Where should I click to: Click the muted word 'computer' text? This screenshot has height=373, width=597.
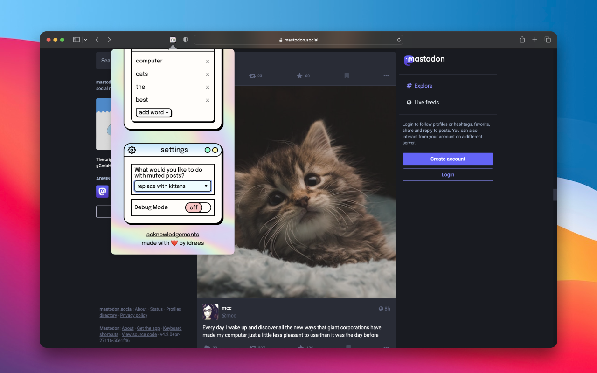[x=149, y=61]
